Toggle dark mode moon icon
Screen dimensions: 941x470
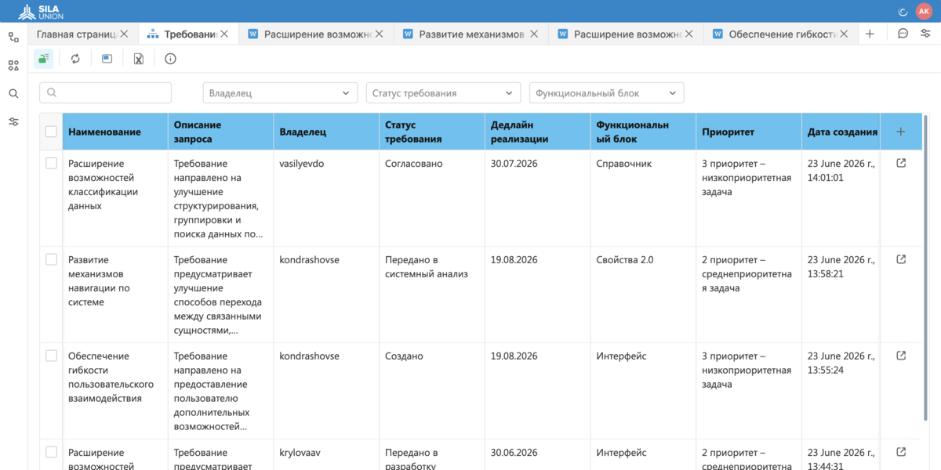pyautogui.click(x=903, y=11)
